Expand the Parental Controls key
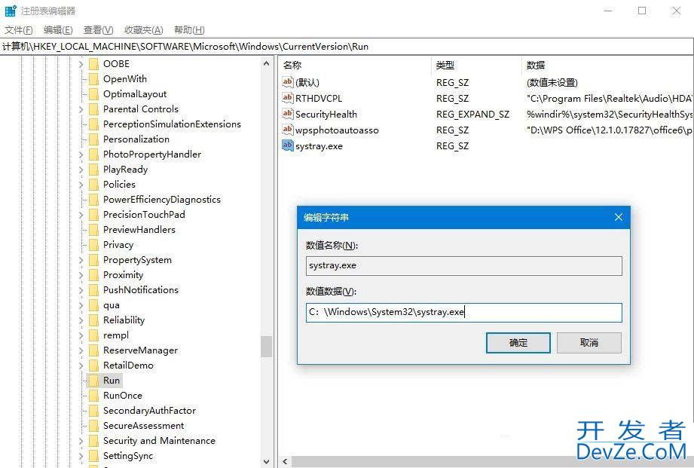This screenshot has height=468, width=694. [81, 109]
